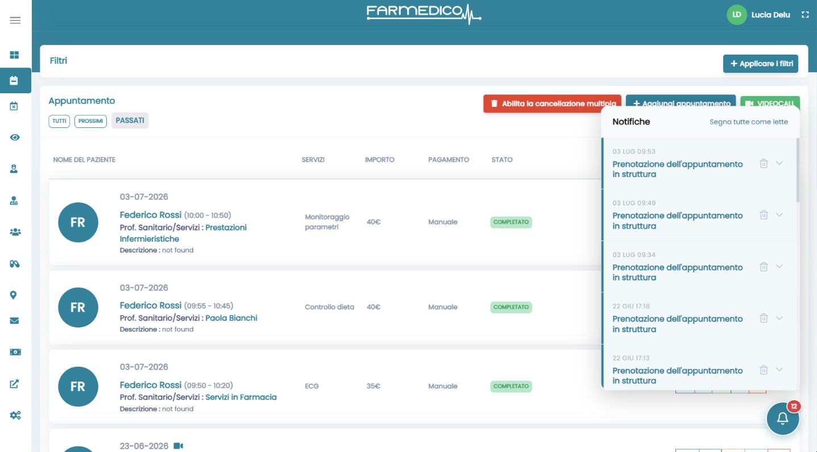Screen dimensions: 817x452
Task: Expand the 03 LUG 09:53 notification
Action: [x=779, y=163]
